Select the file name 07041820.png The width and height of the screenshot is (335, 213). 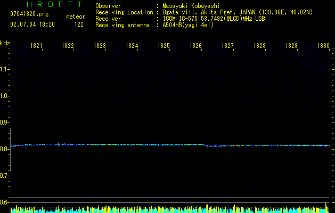(29, 14)
